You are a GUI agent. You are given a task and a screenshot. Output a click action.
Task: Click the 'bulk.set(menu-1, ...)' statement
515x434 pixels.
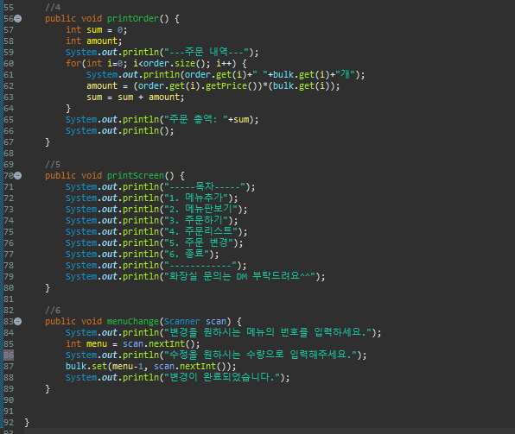150,366
